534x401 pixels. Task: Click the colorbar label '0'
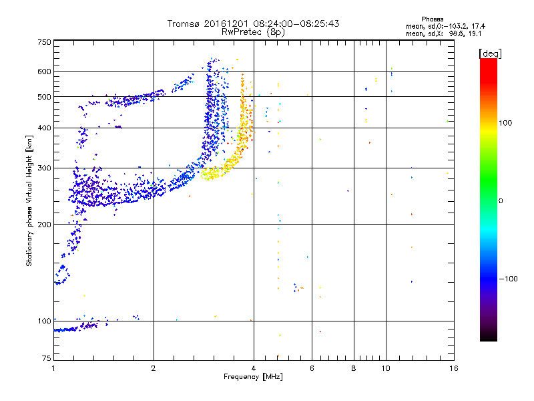[501, 200]
